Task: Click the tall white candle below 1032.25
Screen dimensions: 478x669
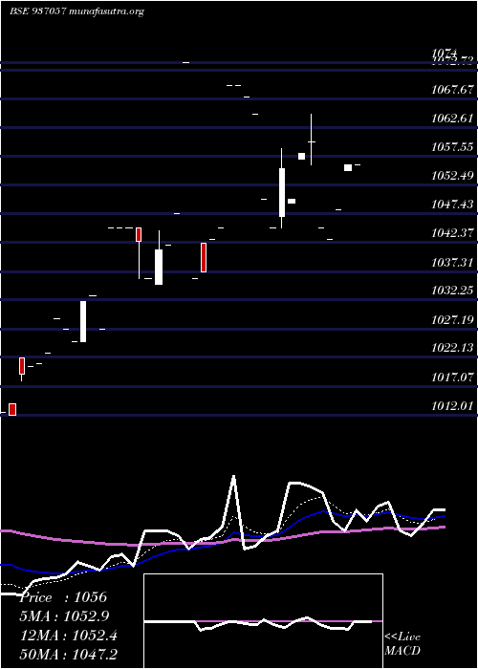Action: 83,321
